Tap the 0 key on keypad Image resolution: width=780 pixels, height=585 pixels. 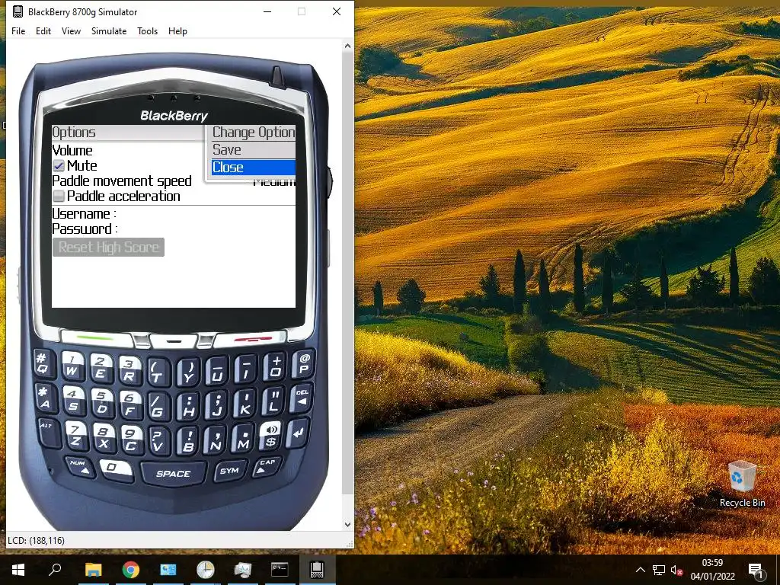tap(116, 469)
